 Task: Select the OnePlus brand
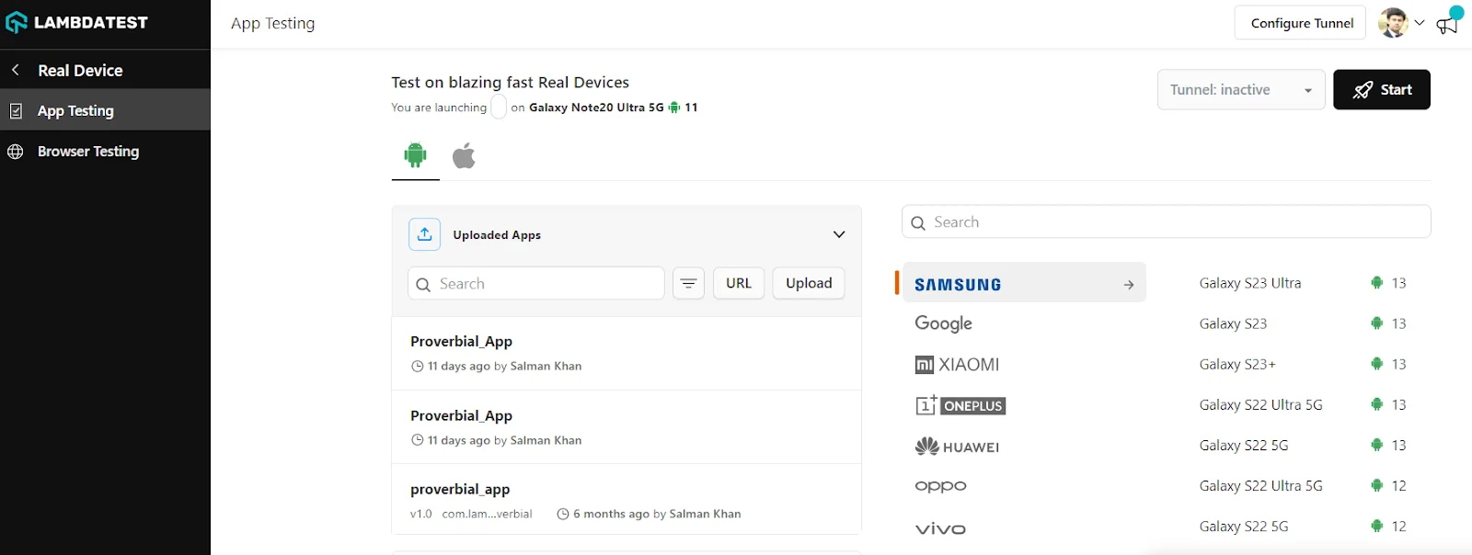point(960,405)
